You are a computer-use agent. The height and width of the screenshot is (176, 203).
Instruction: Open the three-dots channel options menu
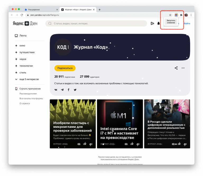tap(183, 68)
